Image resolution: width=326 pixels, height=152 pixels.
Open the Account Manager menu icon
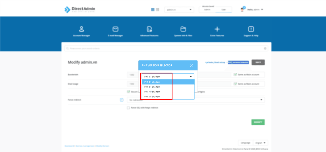(81, 29)
